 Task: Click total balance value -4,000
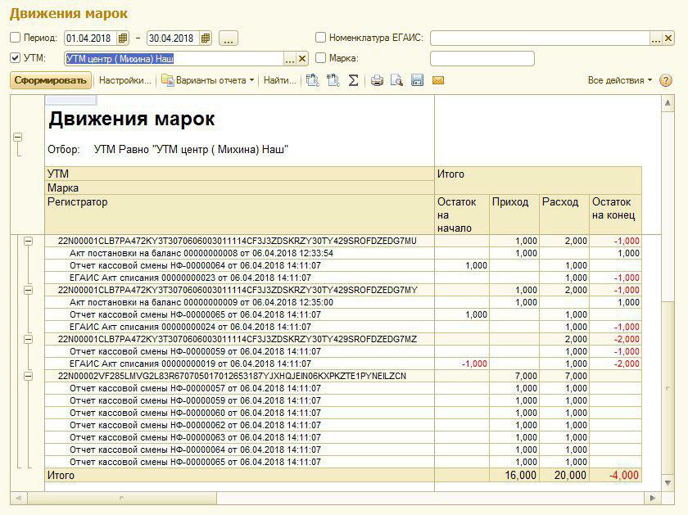click(624, 475)
